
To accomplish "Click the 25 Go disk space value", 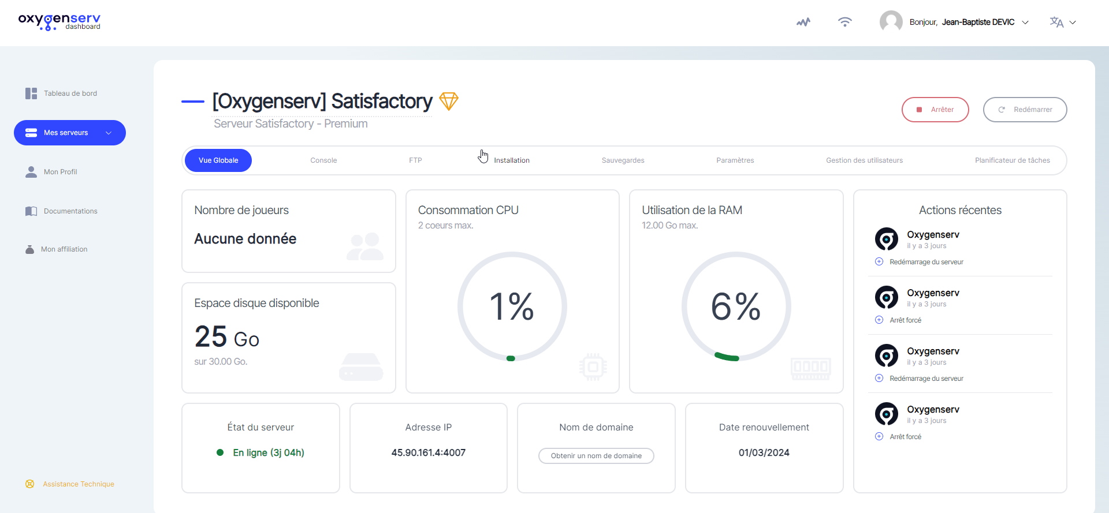I will click(227, 337).
